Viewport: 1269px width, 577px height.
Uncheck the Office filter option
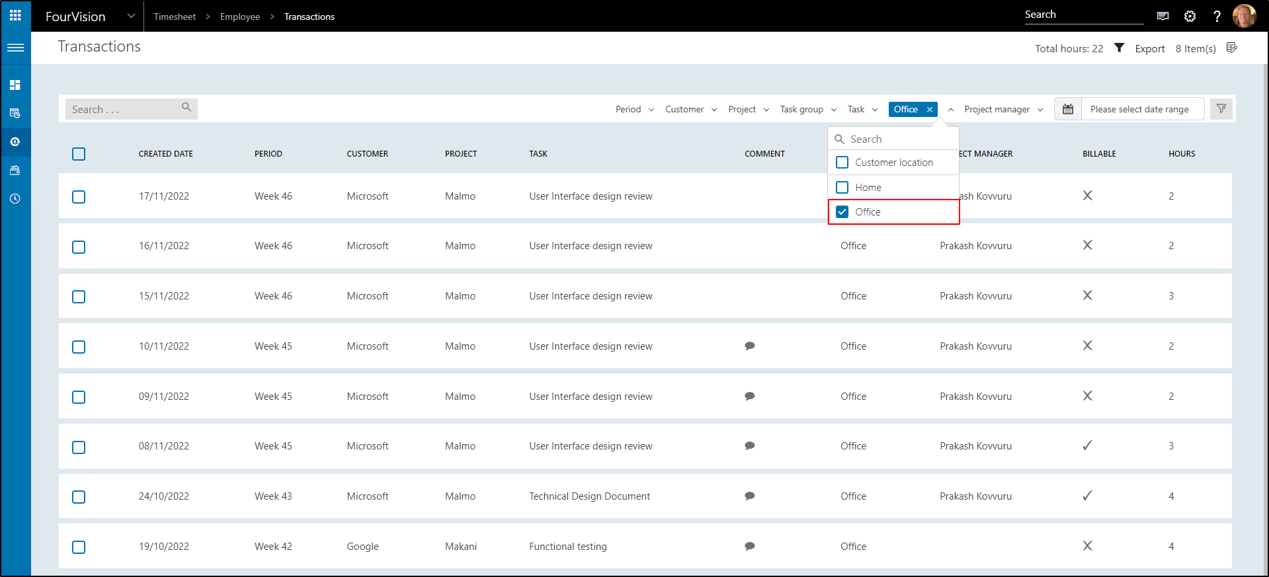coord(842,212)
